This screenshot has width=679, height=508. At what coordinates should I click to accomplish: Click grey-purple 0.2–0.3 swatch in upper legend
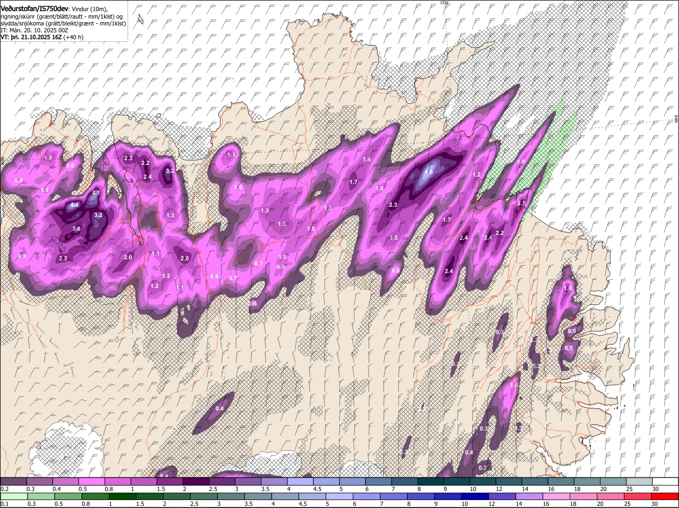(13, 481)
